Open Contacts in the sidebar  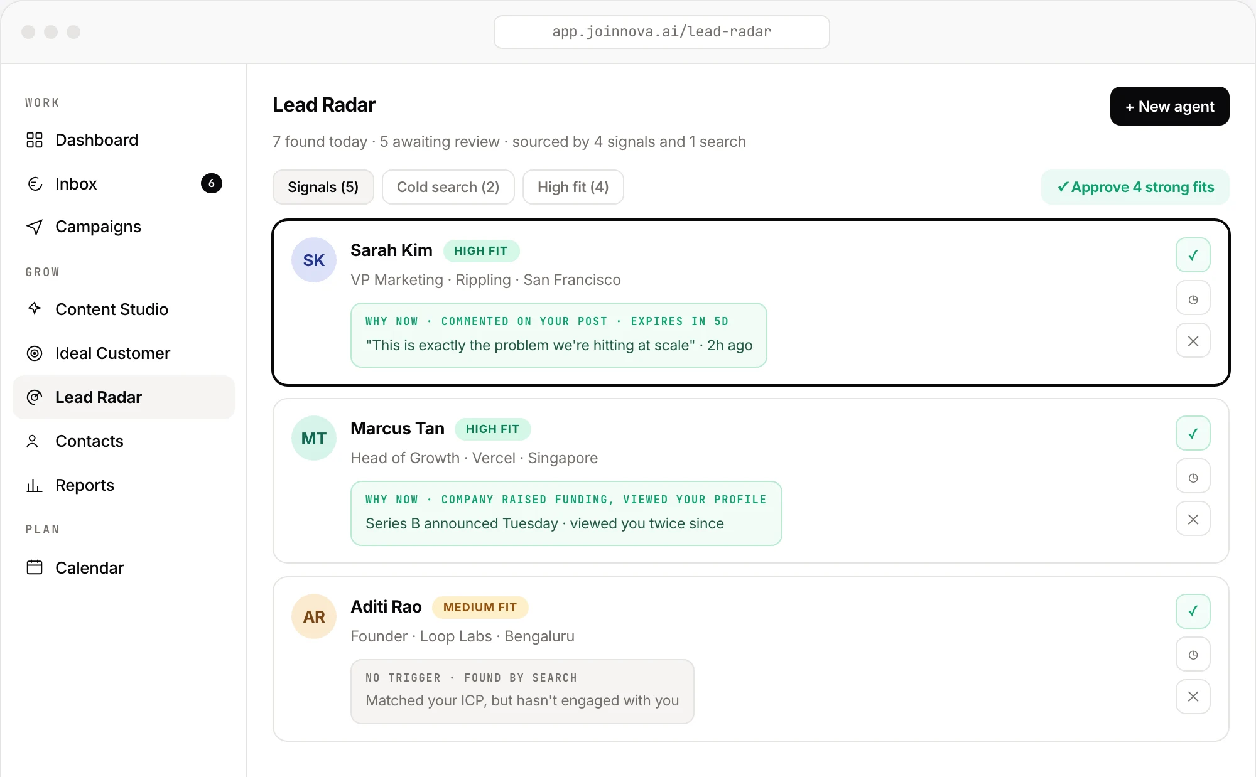(124, 441)
